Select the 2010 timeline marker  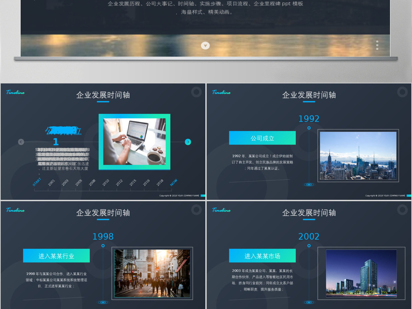tap(106, 183)
